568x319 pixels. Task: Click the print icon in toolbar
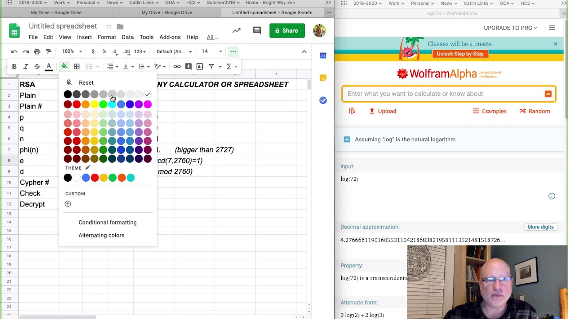(37, 51)
